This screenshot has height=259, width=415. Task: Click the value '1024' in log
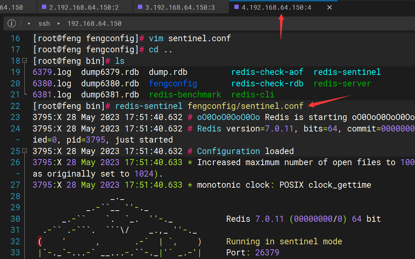click(x=144, y=174)
